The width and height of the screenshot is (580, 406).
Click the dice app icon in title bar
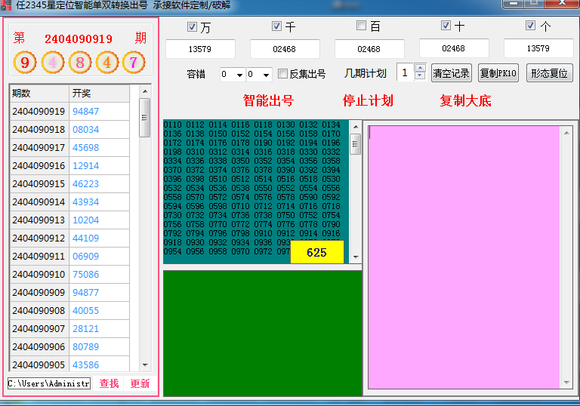(x=7, y=5)
